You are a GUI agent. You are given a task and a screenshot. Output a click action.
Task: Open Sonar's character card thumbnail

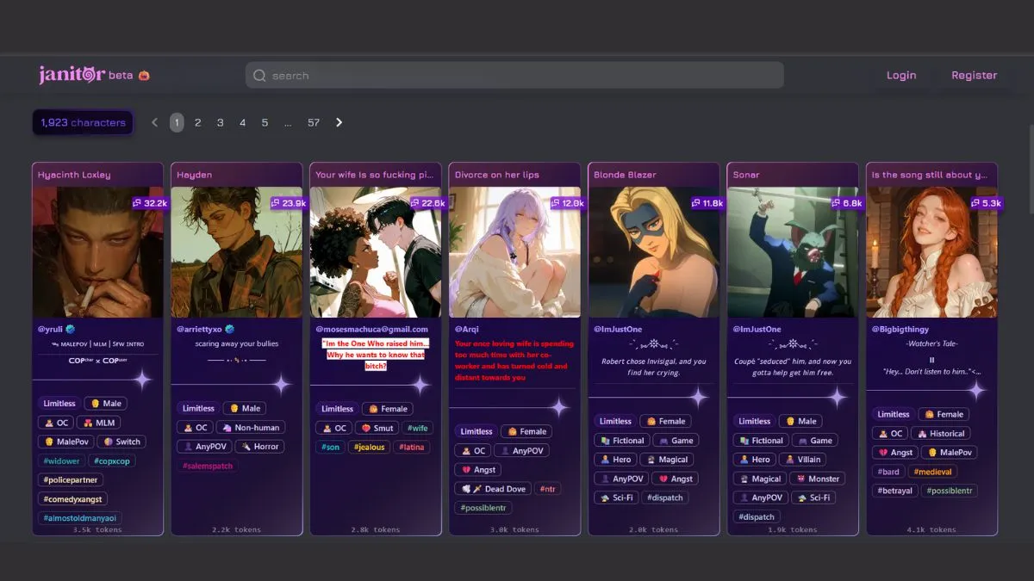[793, 251]
